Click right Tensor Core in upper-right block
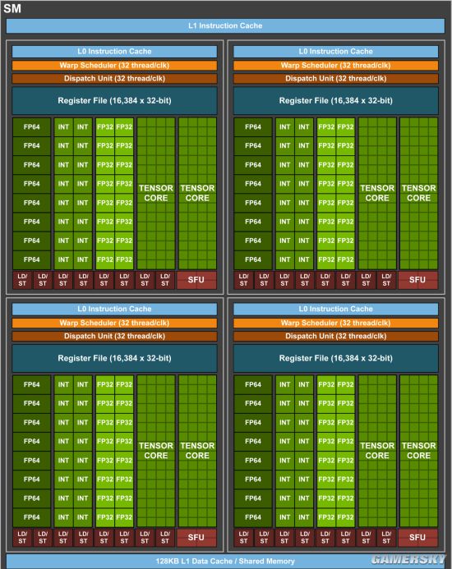 point(418,193)
